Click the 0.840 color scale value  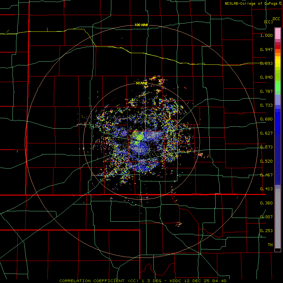tap(266, 77)
